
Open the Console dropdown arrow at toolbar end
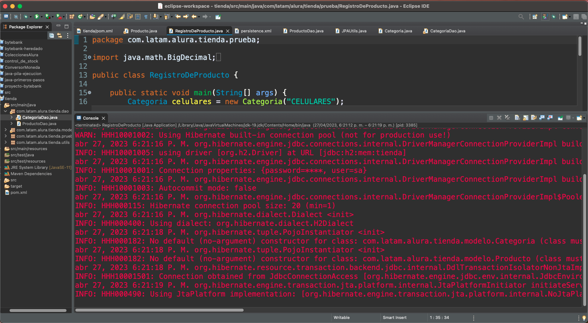(x=584, y=118)
